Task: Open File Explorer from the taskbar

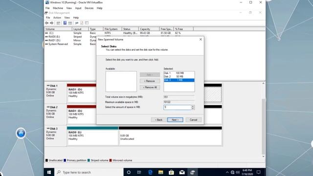Action: coord(161,172)
